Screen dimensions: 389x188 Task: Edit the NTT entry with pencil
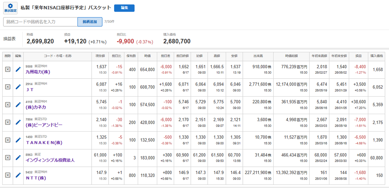tap(18, 175)
